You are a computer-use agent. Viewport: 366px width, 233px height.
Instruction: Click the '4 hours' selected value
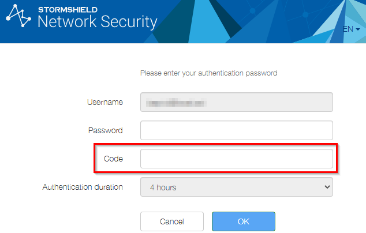tap(163, 187)
